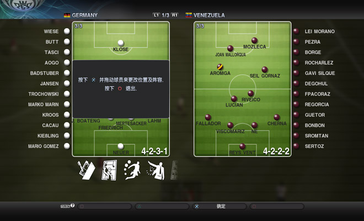The width and height of the screenshot is (364, 221).
Task: Select the highlighted AROMGA striped marker
Action: (x=220, y=67)
